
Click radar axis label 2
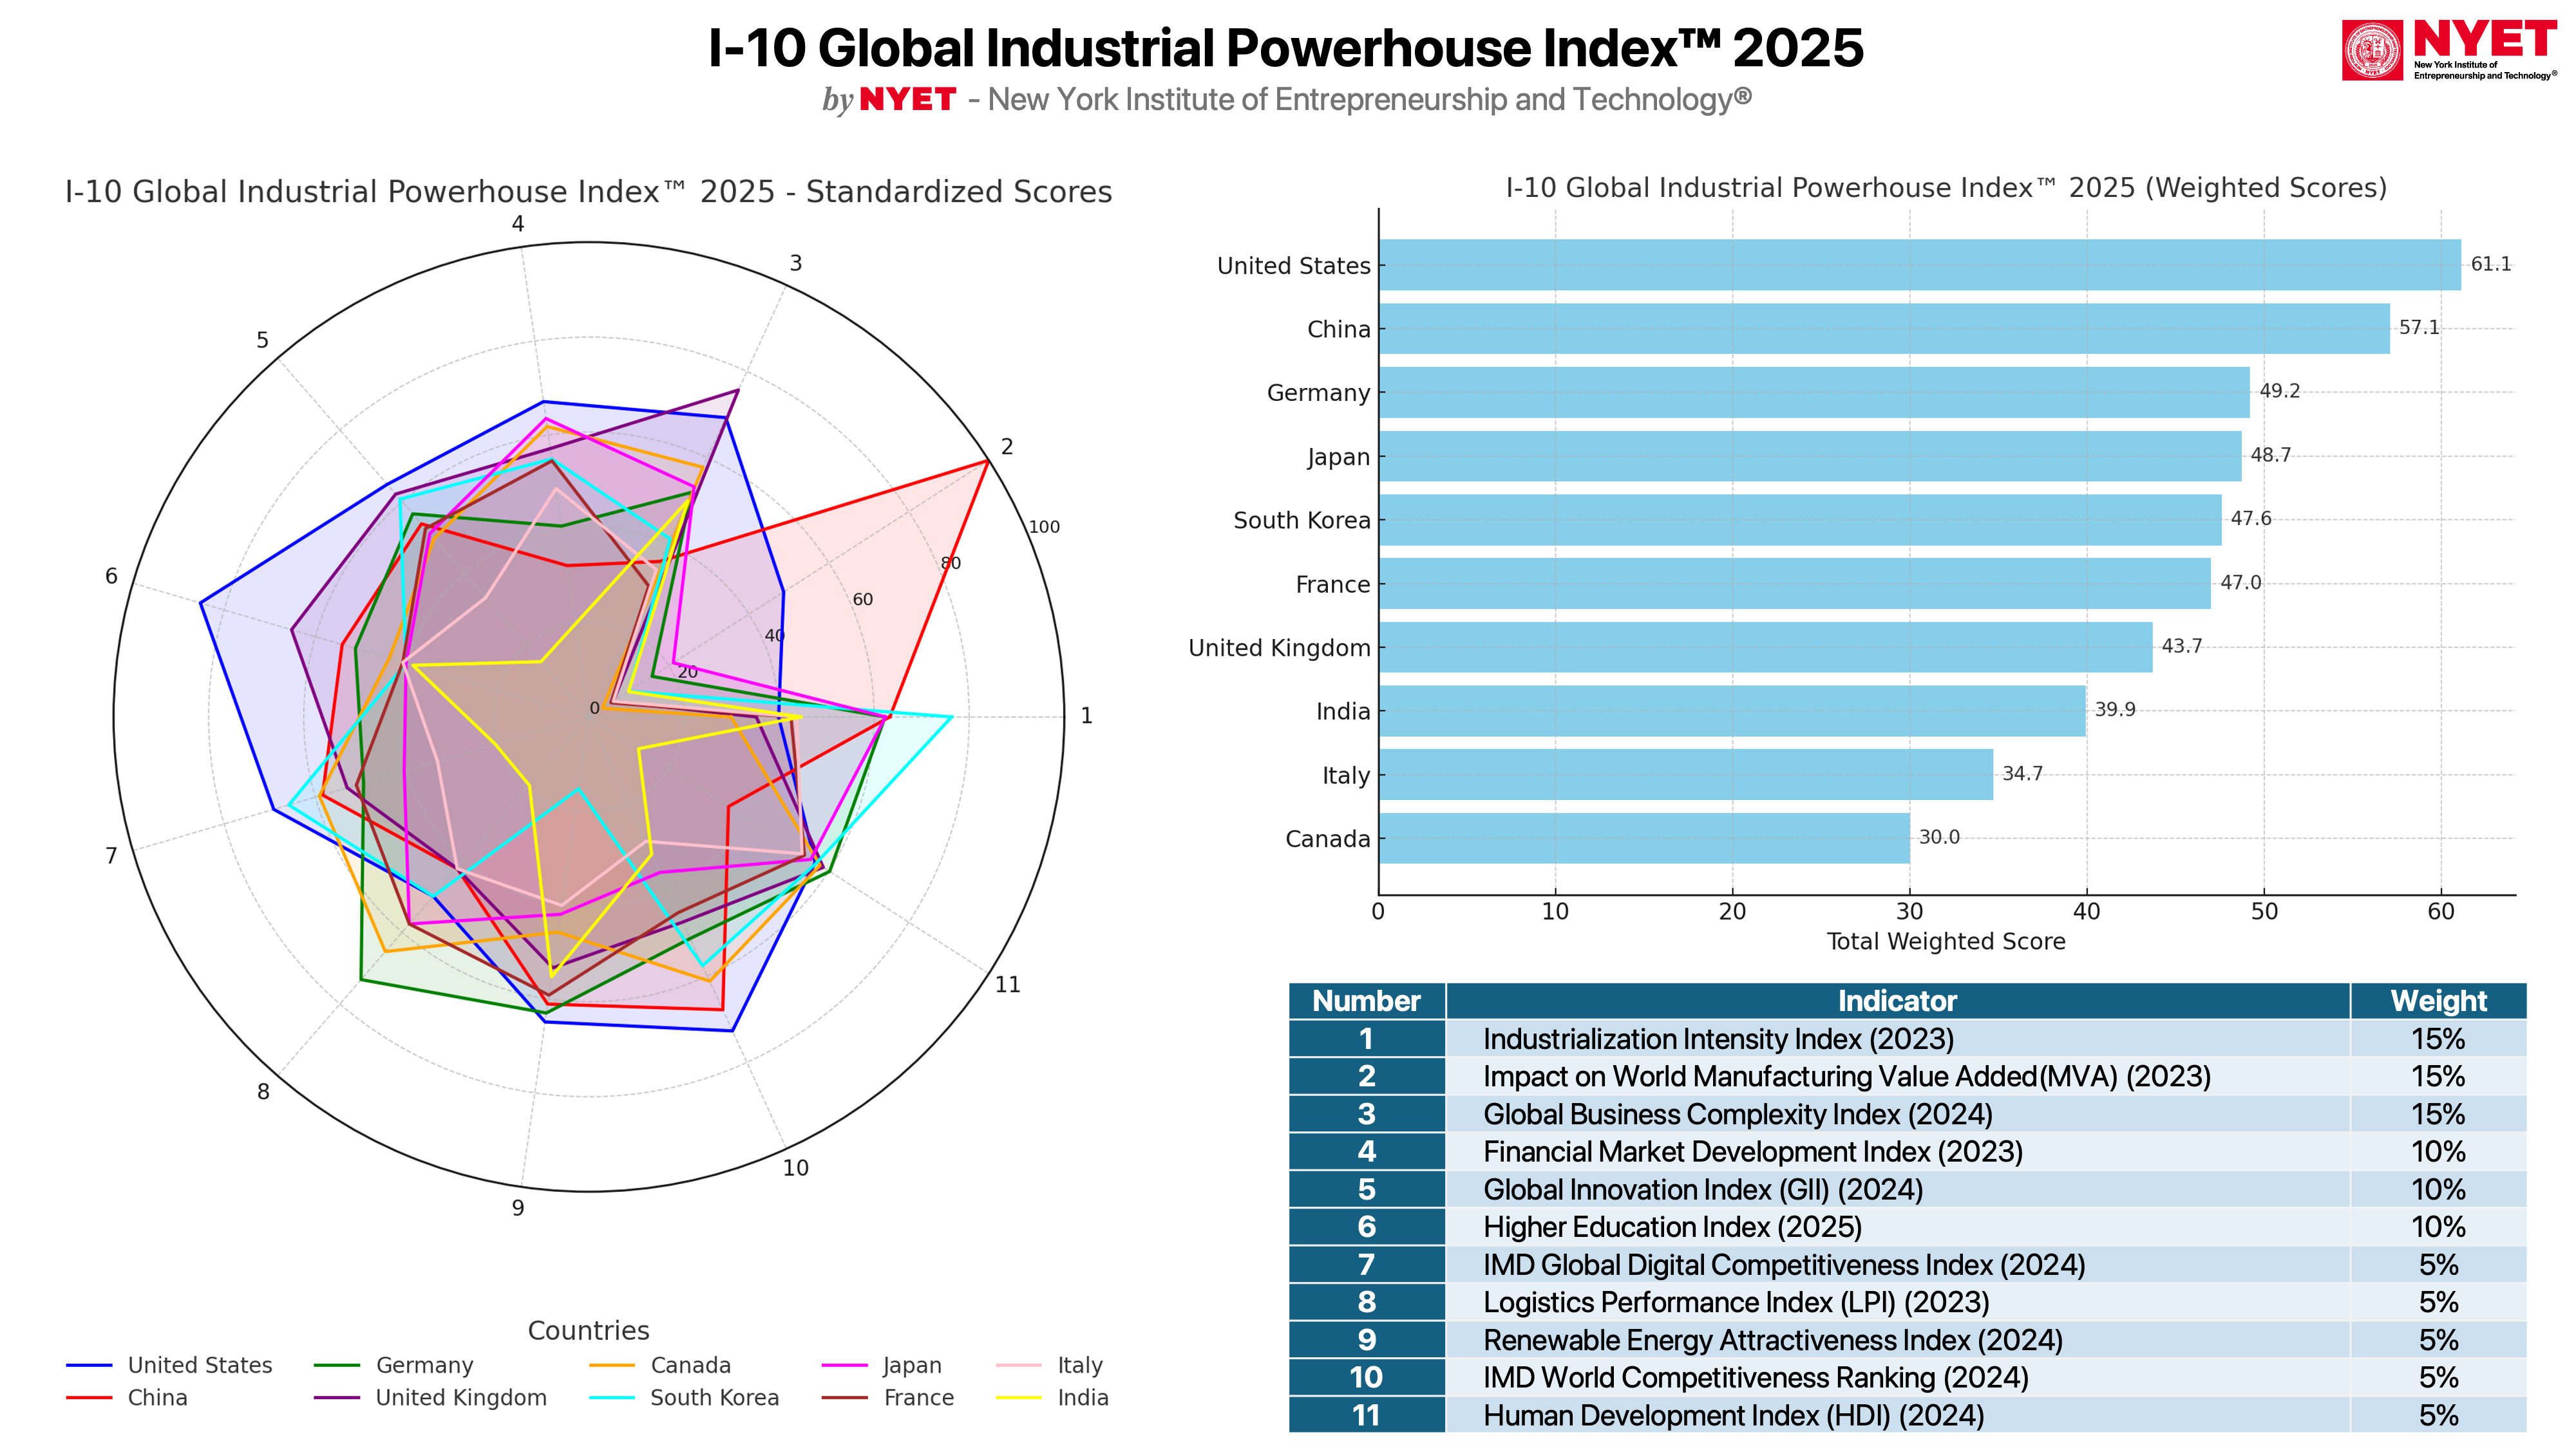click(1007, 447)
